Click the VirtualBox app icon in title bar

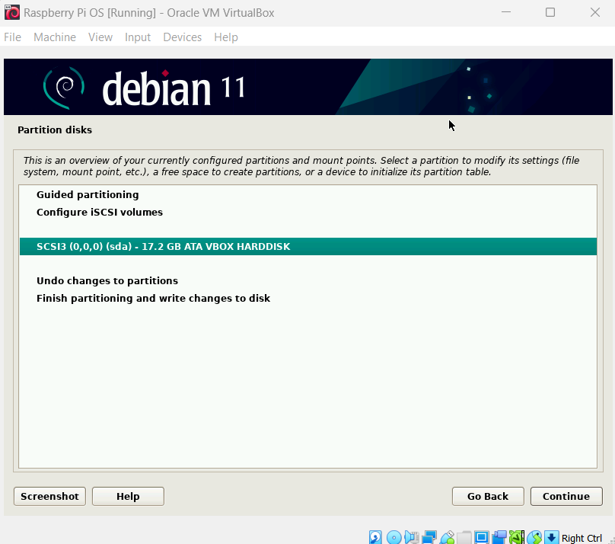(12, 12)
